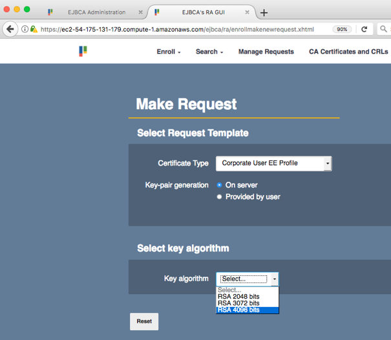Click the URL address field
Viewport: 391px width, 340px height.
point(181,29)
